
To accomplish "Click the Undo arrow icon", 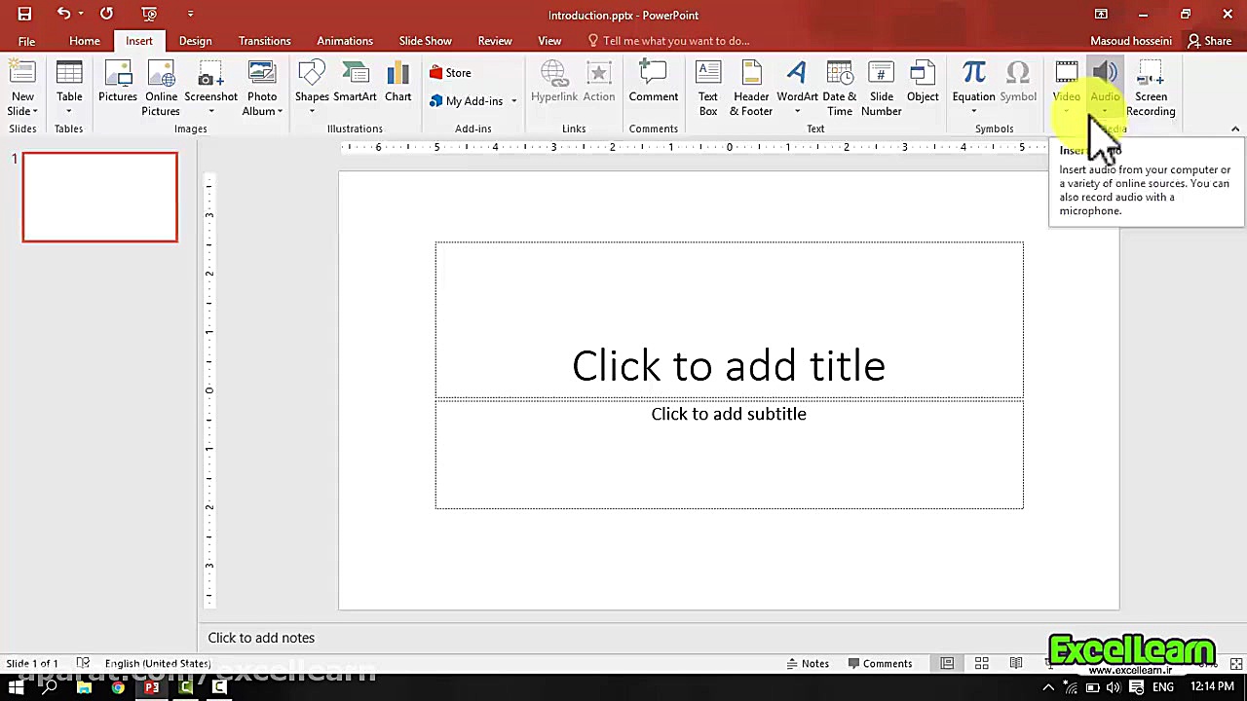I will click(63, 14).
